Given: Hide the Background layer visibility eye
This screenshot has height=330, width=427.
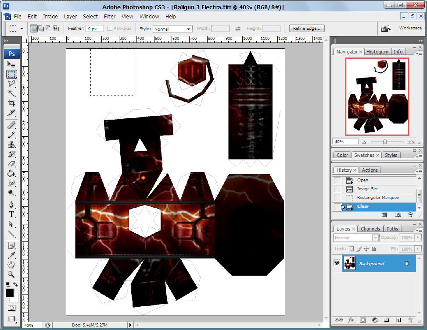Looking at the screenshot, I should pyautogui.click(x=337, y=263).
